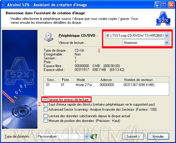Minimize the Alcohol 52% window

pos(157,5)
